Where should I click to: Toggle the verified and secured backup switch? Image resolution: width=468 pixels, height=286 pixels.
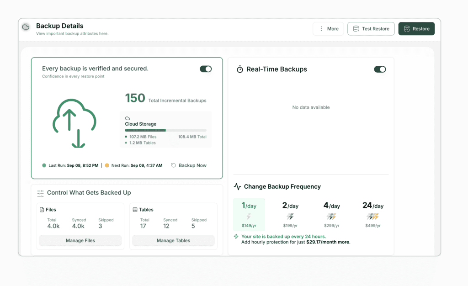206,69
